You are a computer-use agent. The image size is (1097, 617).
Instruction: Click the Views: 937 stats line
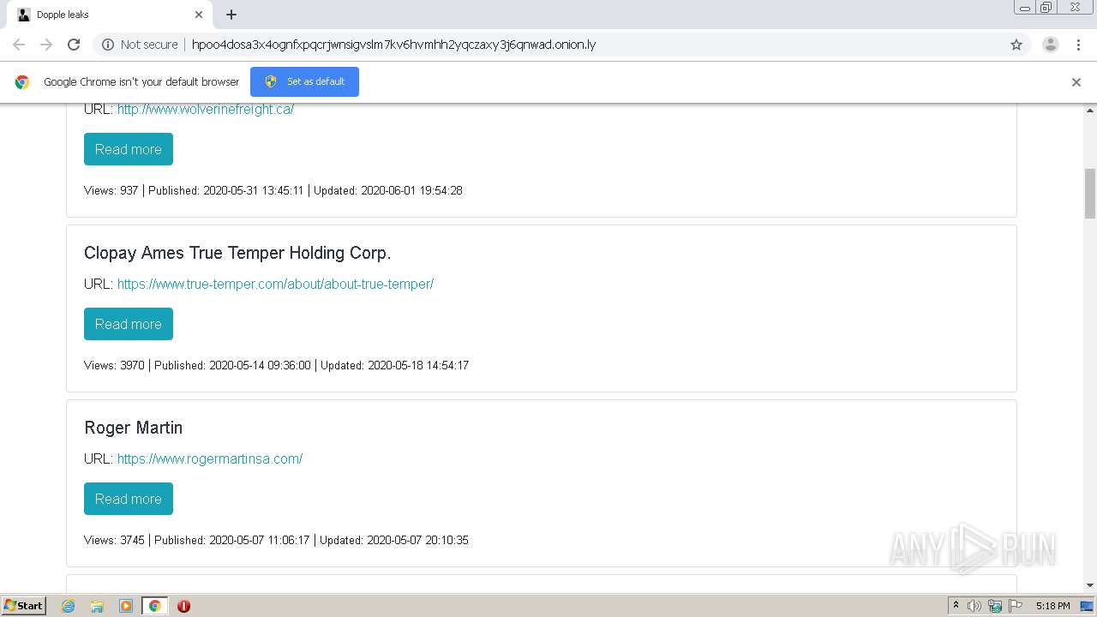pos(273,190)
